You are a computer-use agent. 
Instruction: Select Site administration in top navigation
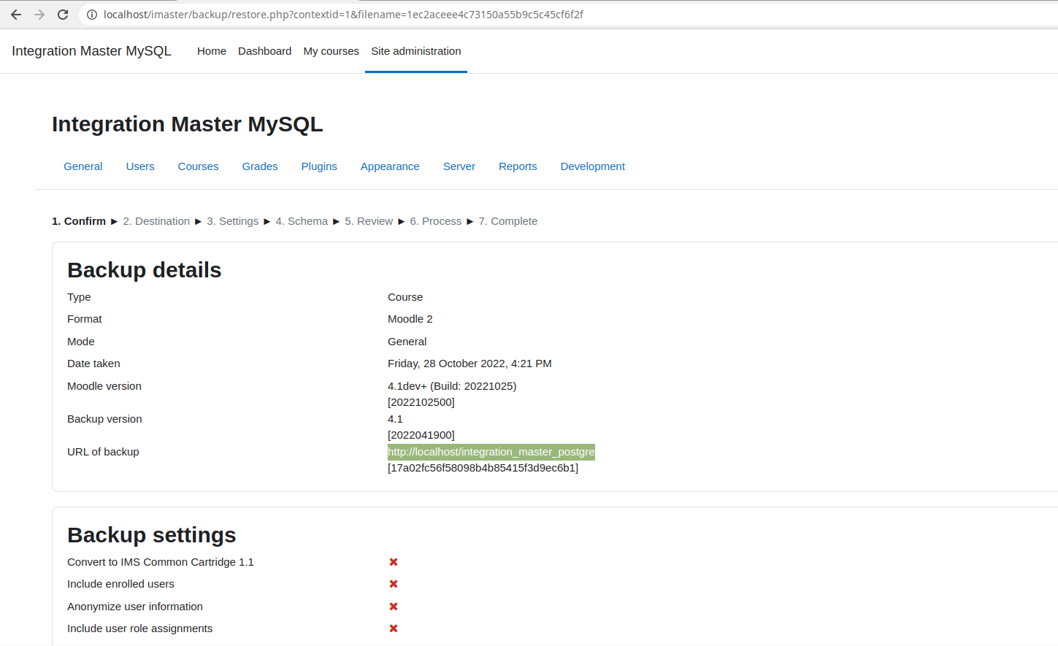(416, 51)
